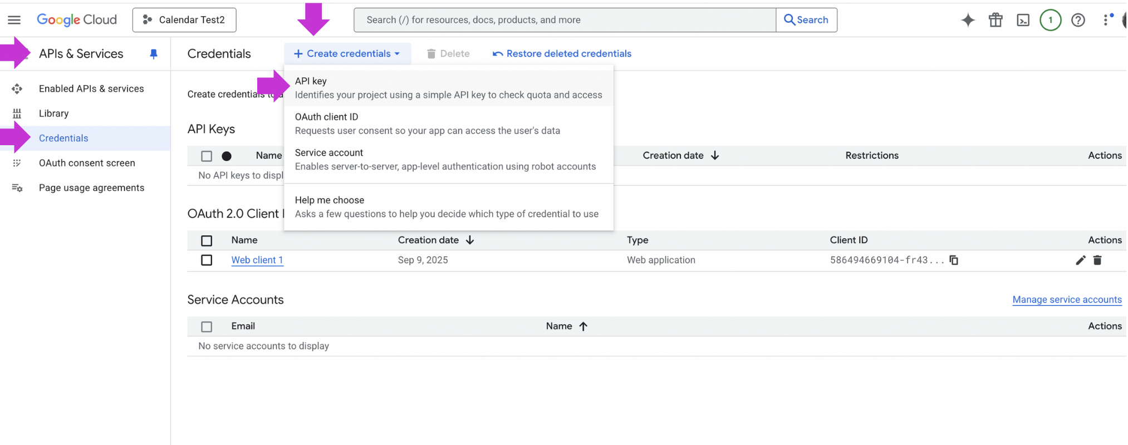The width and height of the screenshot is (1128, 445).
Task: Open the hamburger navigation menu
Action: pos(14,20)
